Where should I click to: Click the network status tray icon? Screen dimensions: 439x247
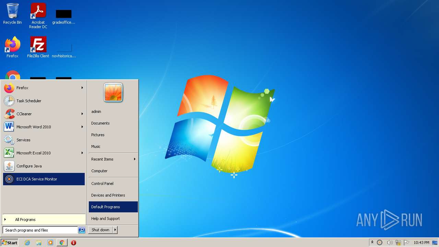click(x=398, y=243)
